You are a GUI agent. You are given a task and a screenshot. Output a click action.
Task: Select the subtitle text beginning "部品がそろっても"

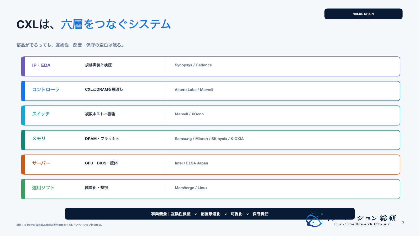coord(70,45)
